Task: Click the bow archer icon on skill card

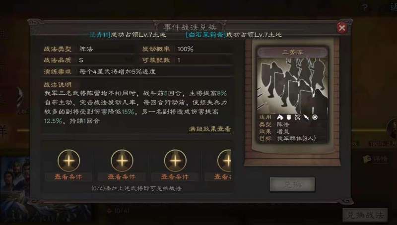Action: pyautogui.click(x=297, y=117)
